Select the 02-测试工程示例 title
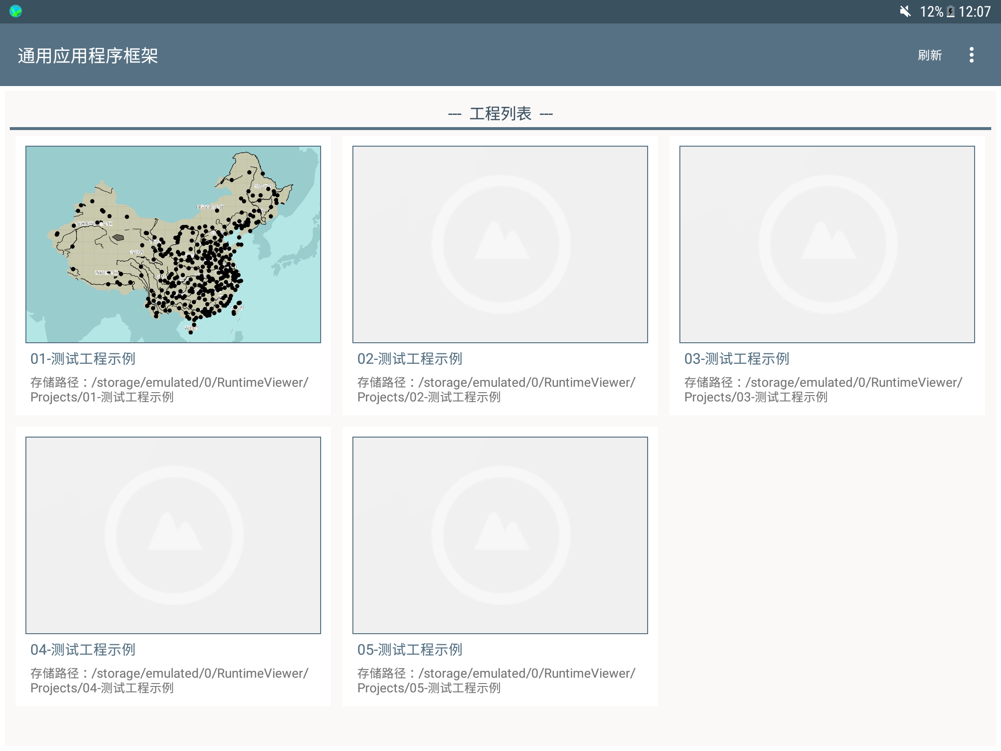The height and width of the screenshot is (751, 1001). (x=410, y=359)
